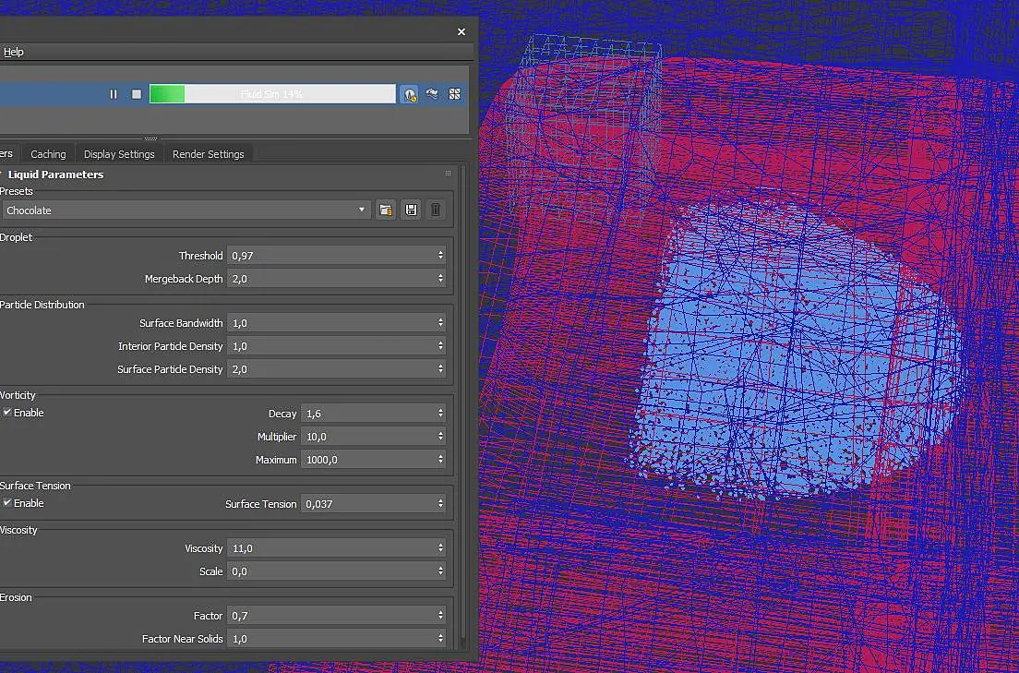Click the Threshold spinner arrows
This screenshot has width=1019, height=673.
[440, 256]
